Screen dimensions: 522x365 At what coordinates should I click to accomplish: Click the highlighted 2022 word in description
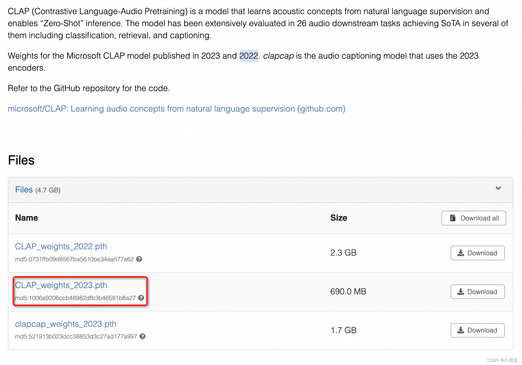[249, 56]
